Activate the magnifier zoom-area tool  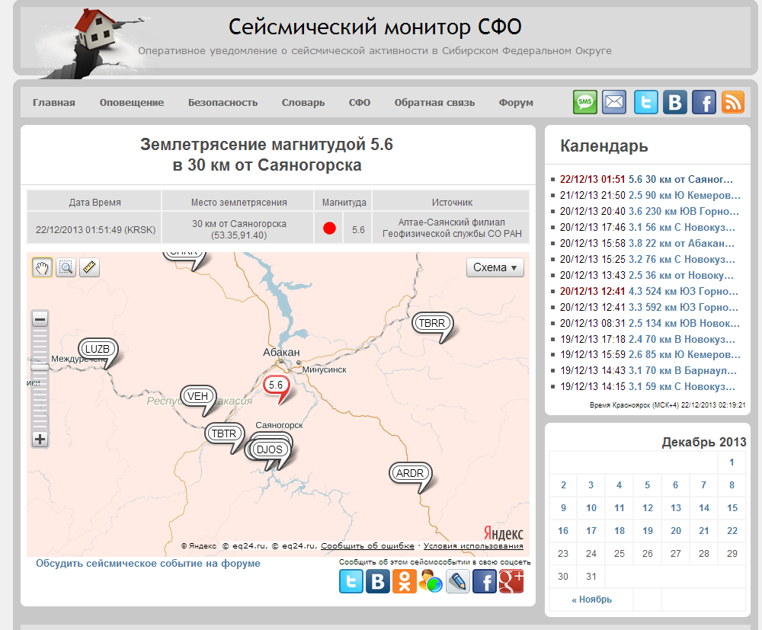[66, 267]
